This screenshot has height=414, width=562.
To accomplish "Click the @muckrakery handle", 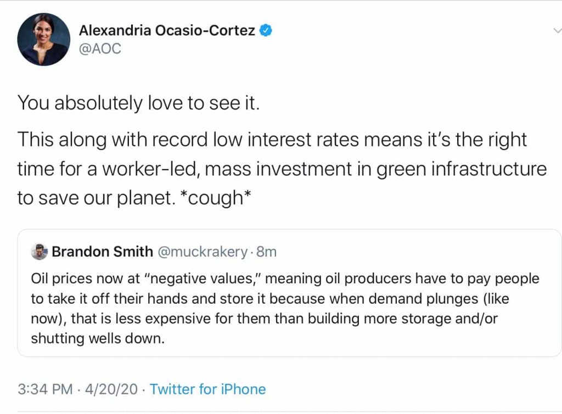I will tap(203, 252).
